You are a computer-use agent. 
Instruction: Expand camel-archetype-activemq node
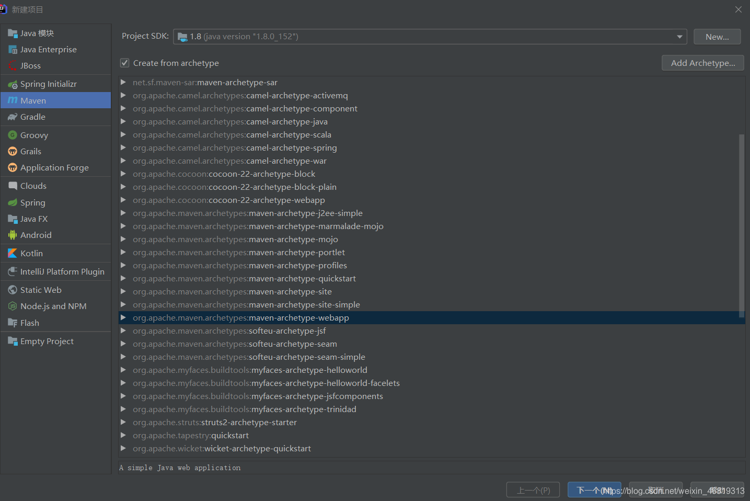click(x=123, y=95)
